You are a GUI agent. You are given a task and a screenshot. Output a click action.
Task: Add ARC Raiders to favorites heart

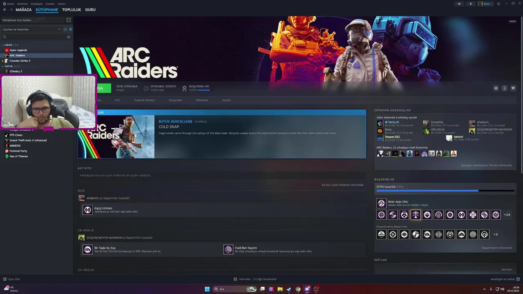pyautogui.click(x=513, y=88)
